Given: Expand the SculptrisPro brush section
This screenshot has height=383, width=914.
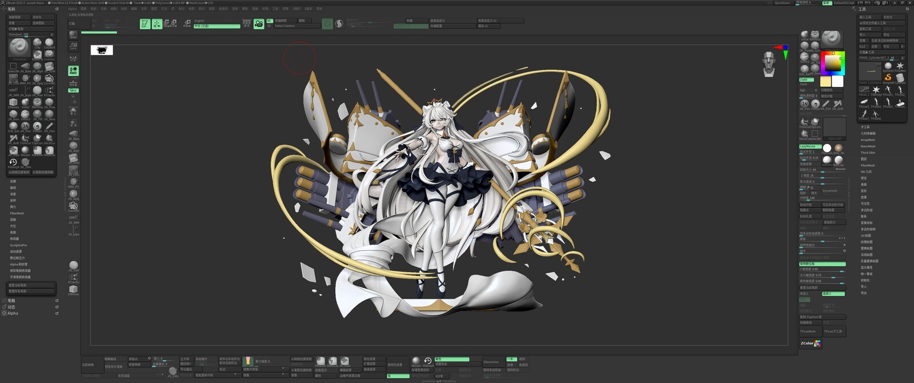Looking at the screenshot, I should (x=18, y=245).
